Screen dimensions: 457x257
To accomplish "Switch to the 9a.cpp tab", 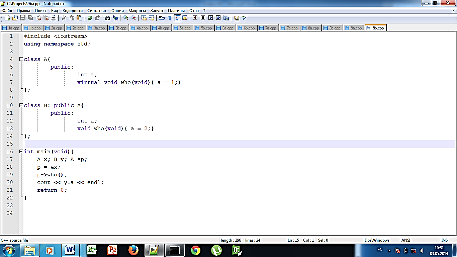I will point(354,28).
